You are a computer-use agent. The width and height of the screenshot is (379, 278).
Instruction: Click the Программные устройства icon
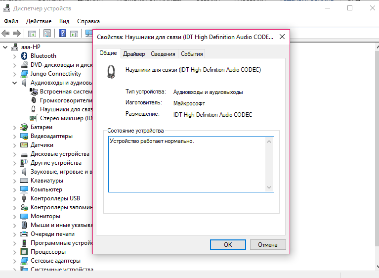pos(24,243)
